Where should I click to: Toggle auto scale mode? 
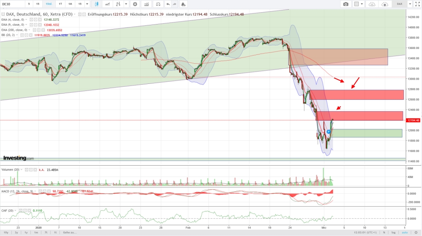coord(405,233)
